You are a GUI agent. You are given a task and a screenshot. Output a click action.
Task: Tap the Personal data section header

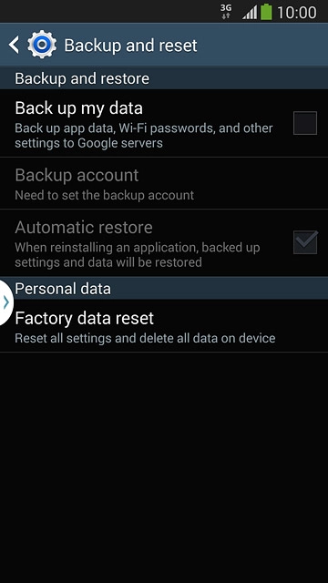pyautogui.click(x=164, y=288)
